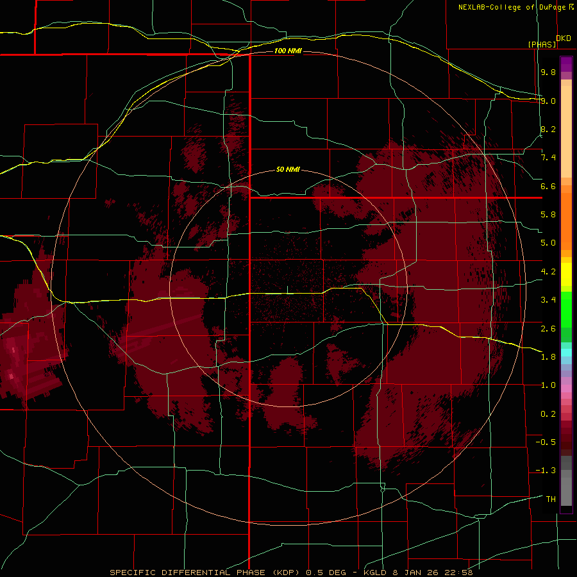Click the 5.8 color scale value
This screenshot has width=577, height=577.
(548, 215)
